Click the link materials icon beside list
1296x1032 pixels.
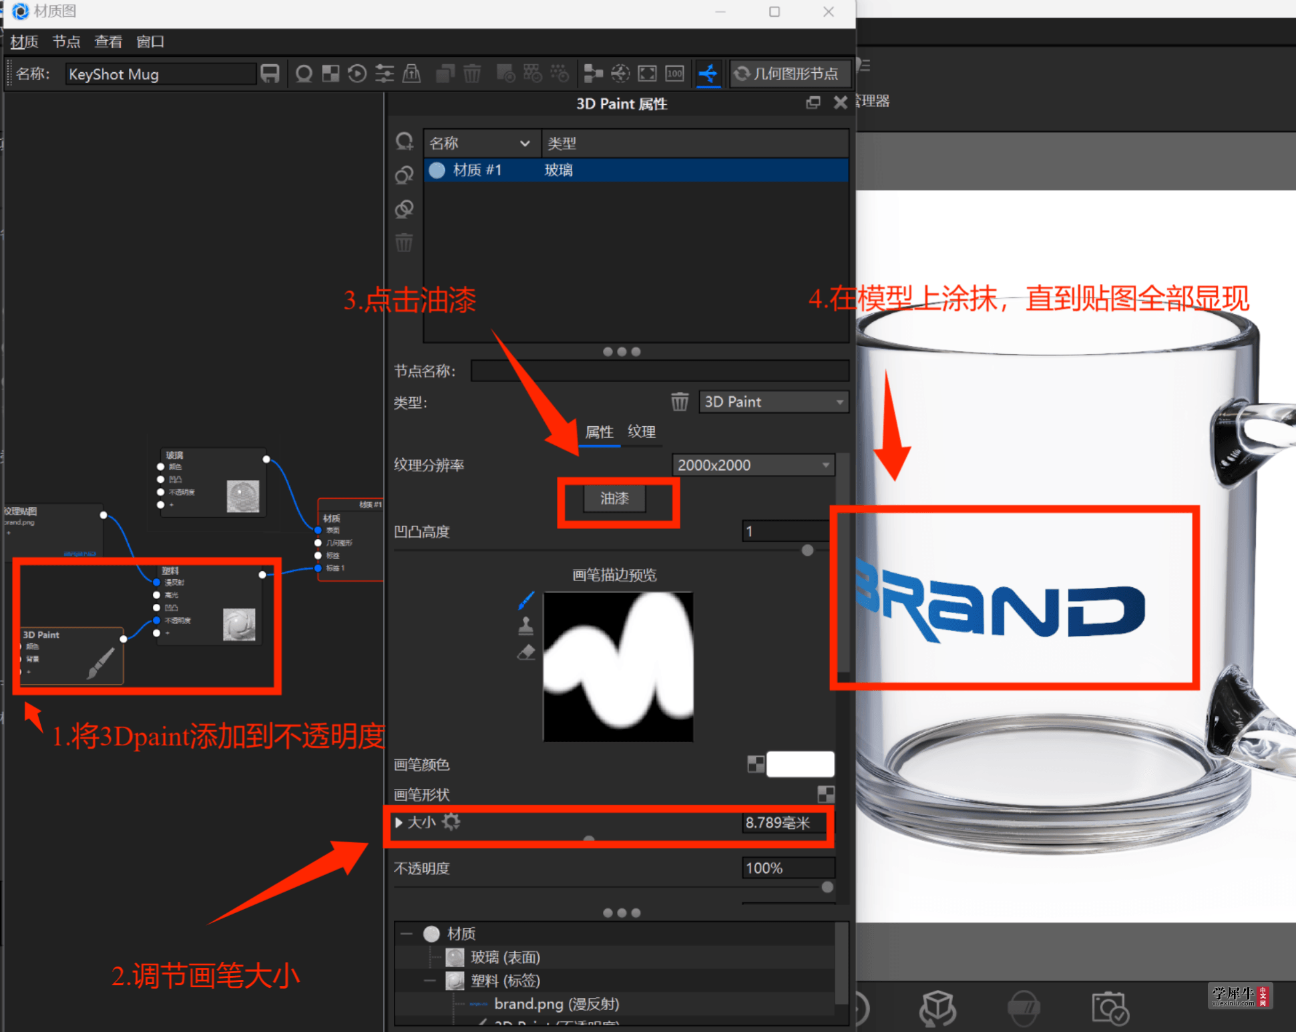404,175
